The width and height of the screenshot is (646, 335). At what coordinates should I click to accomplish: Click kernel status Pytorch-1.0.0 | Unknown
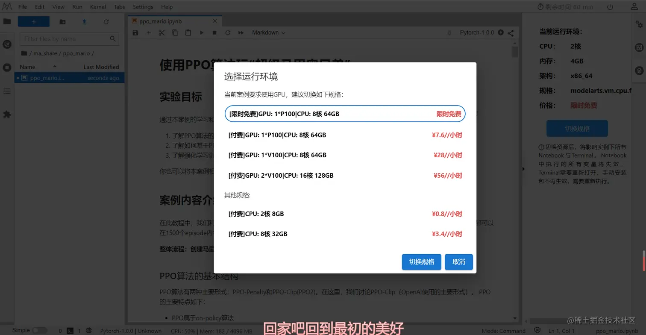point(131,331)
